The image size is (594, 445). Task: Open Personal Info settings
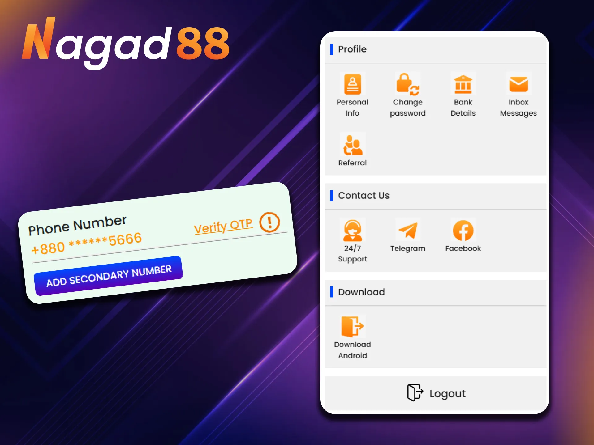coord(353,94)
